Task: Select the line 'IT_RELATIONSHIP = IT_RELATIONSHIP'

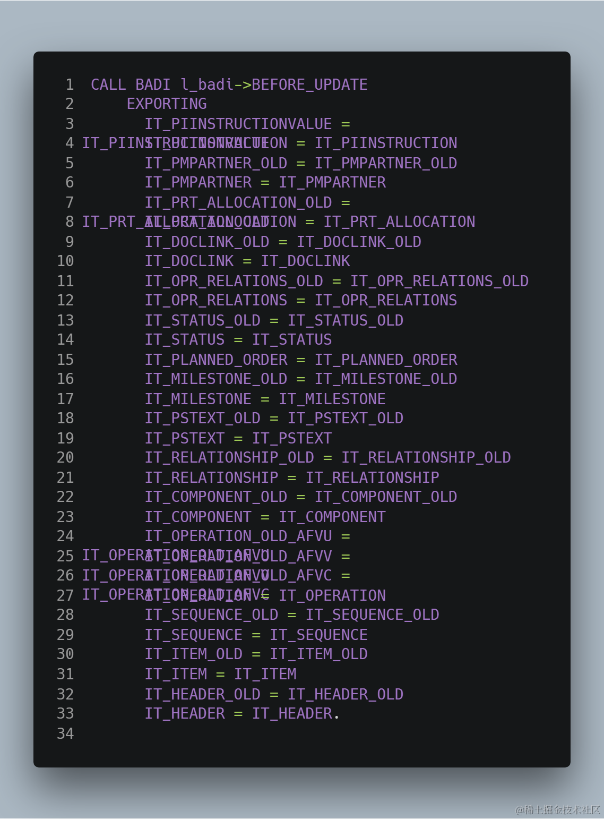Action: (x=292, y=477)
